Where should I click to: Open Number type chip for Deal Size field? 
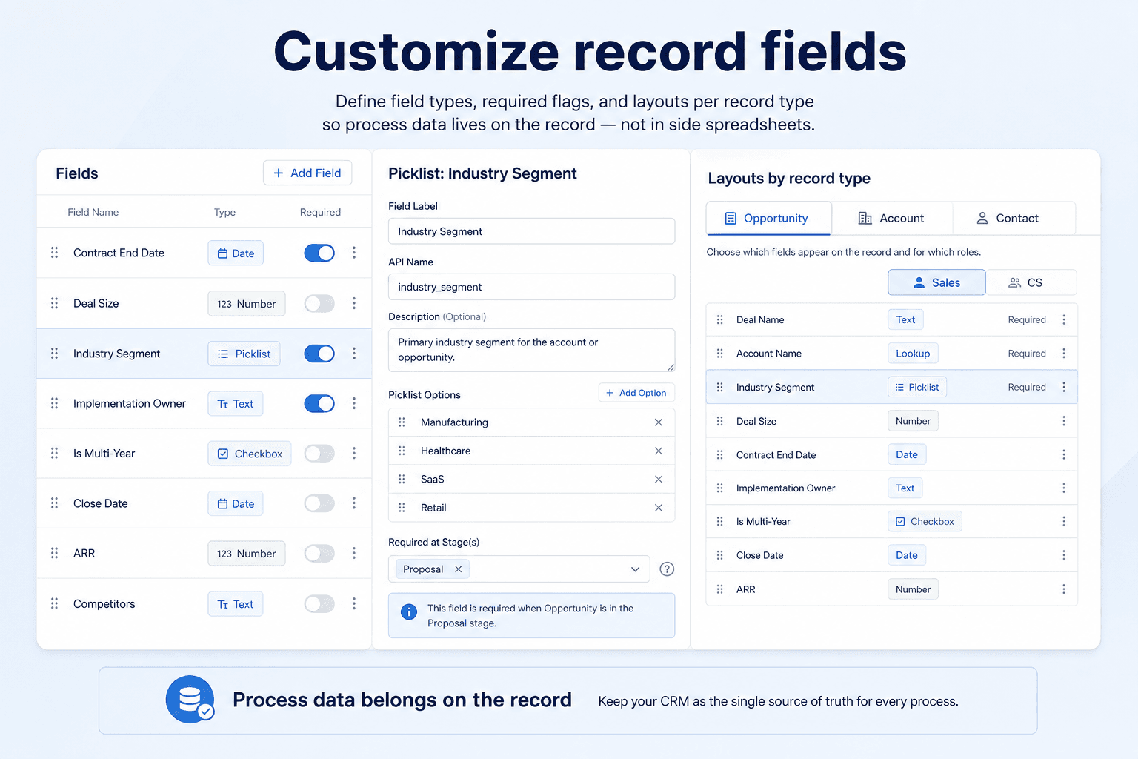[x=247, y=303]
